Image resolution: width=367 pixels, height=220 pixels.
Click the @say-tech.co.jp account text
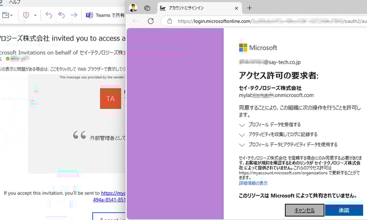coord(269,62)
